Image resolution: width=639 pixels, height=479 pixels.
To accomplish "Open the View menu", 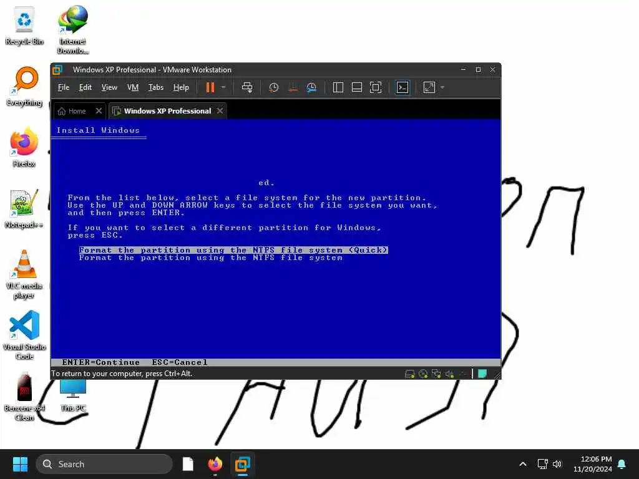I will point(109,87).
